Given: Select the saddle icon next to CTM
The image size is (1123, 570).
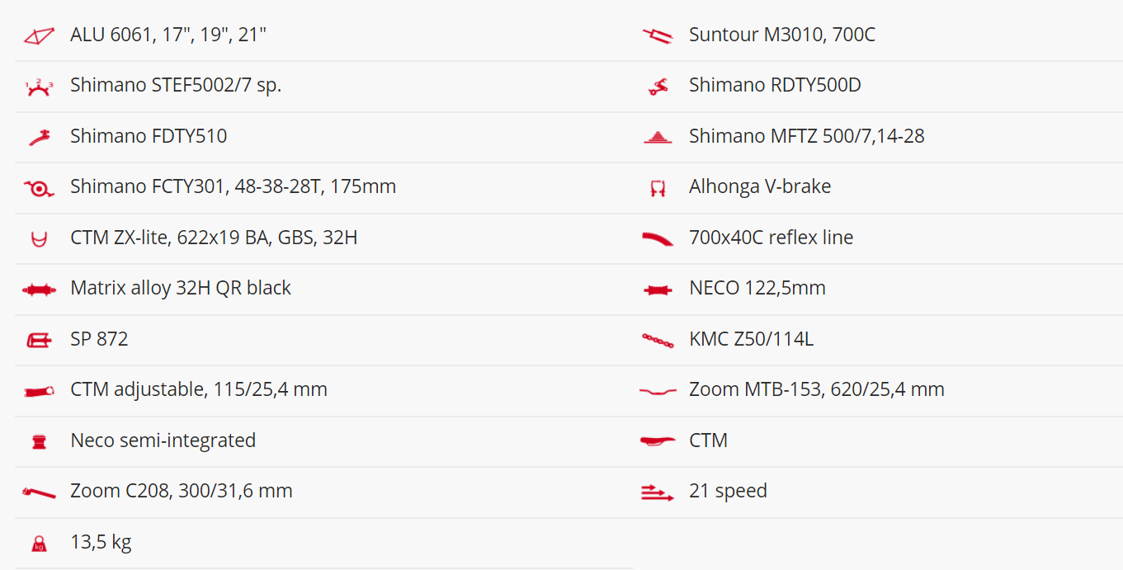Looking at the screenshot, I should click(x=658, y=441).
